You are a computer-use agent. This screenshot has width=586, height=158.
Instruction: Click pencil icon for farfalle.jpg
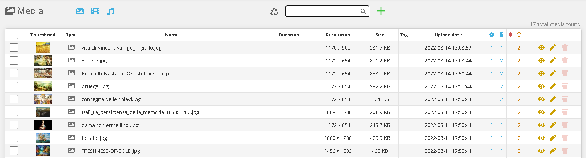point(553,138)
